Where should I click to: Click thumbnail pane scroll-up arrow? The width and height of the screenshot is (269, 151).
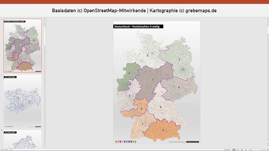[x=45, y=18]
